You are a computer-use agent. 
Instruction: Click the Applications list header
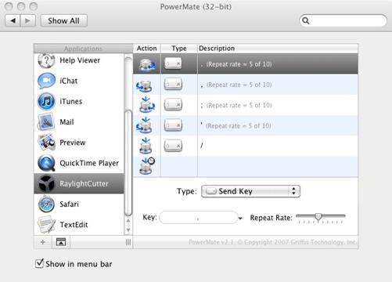[x=83, y=49]
